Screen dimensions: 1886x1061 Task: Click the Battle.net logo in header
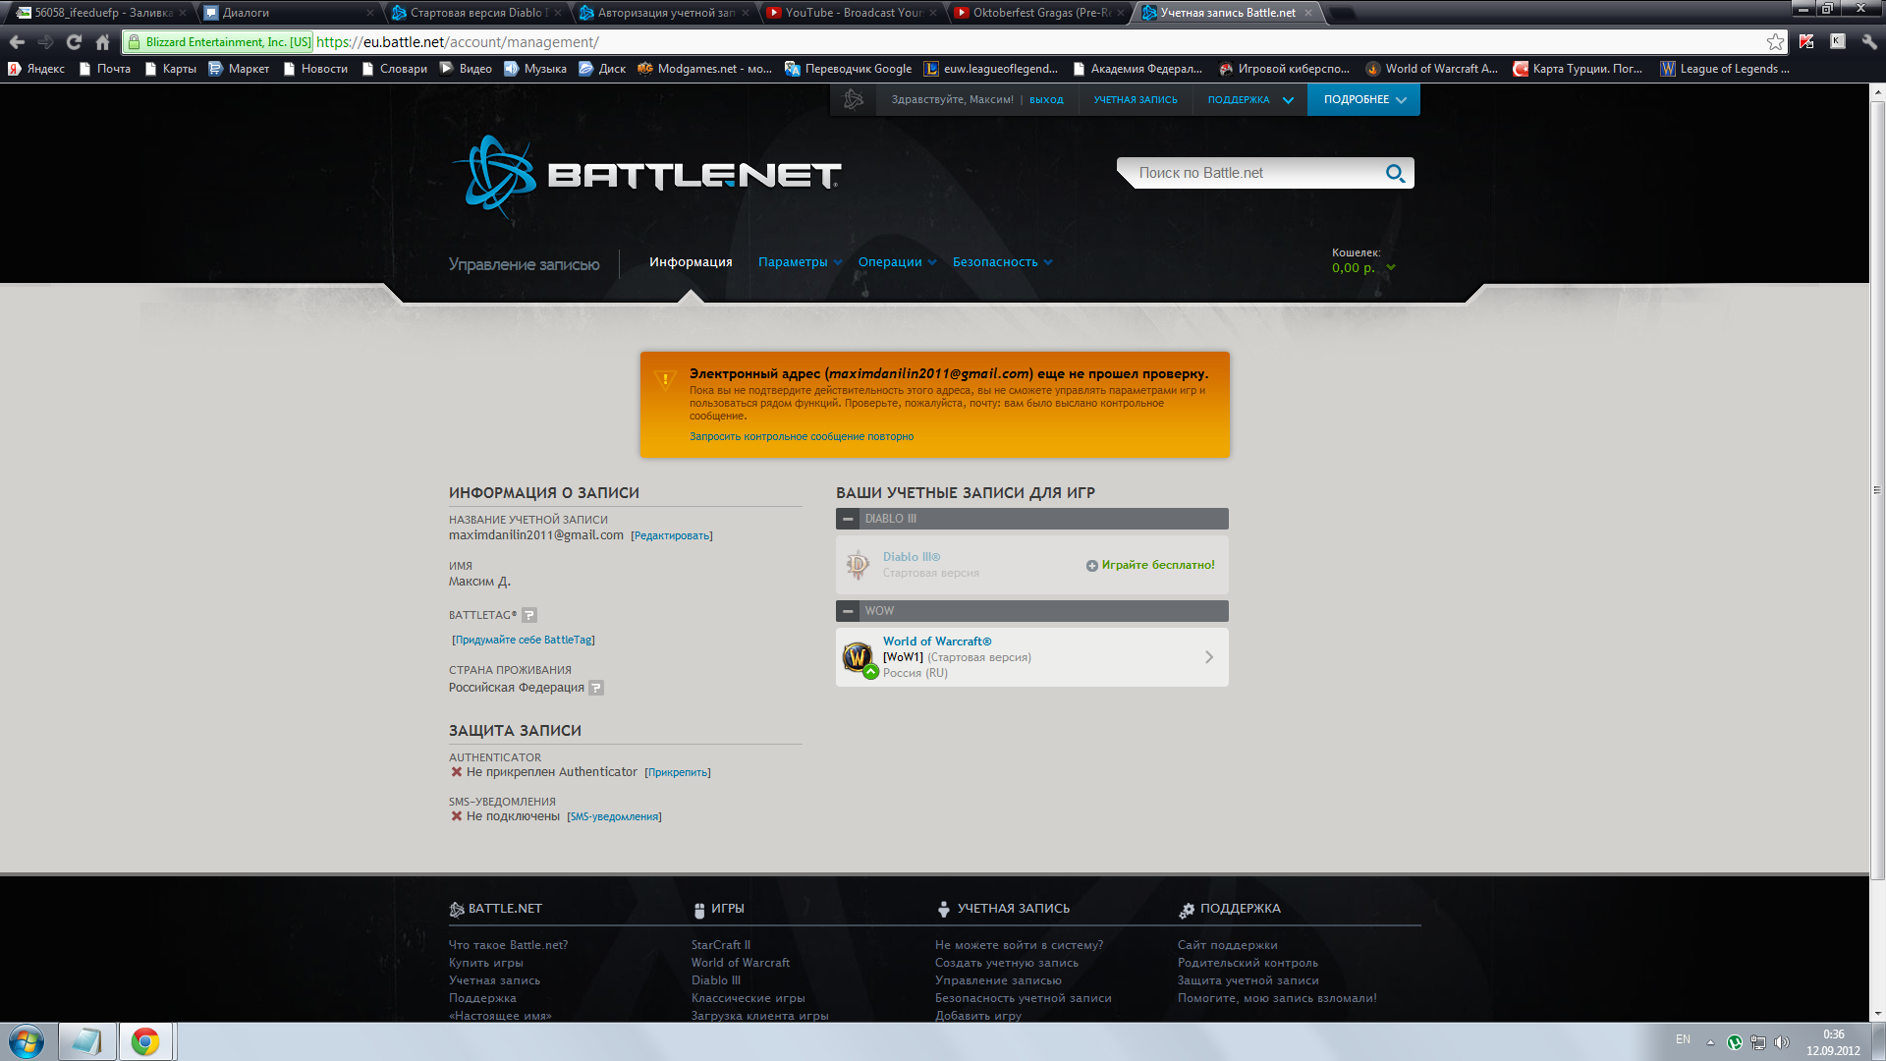point(646,177)
